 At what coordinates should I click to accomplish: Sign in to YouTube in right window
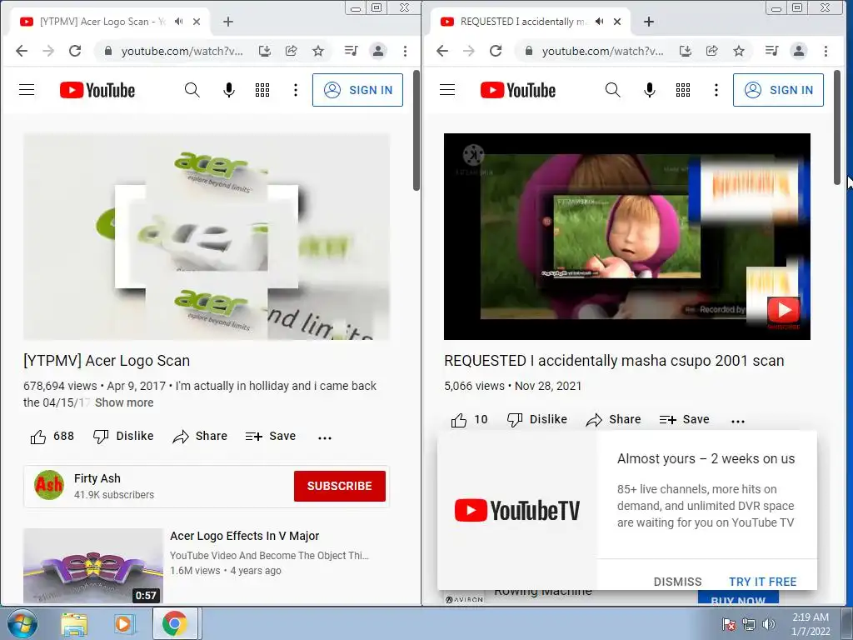pyautogui.click(x=778, y=90)
